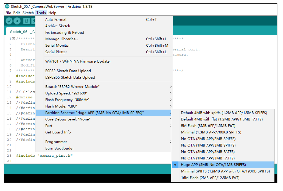
Task: Pick Minimal SPIFFS 1.9MB APP with OTA
Action: [x=225, y=171]
